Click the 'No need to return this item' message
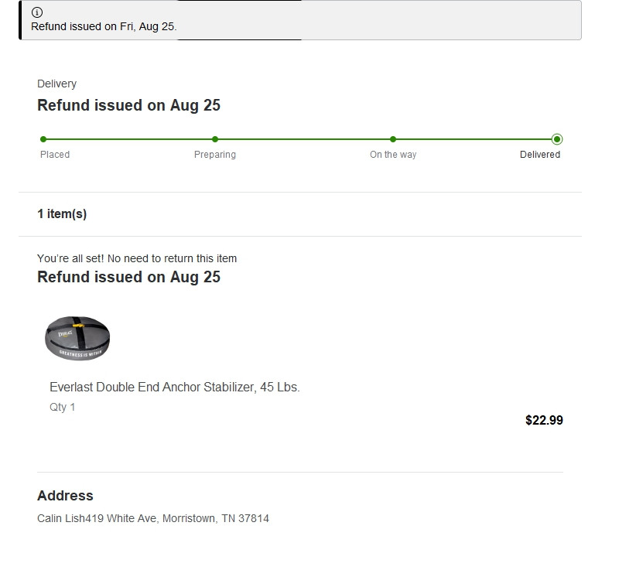 137,258
